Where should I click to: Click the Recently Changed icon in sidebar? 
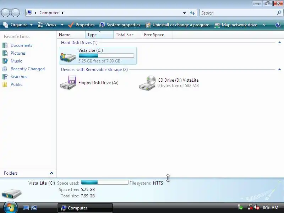tap(5, 69)
